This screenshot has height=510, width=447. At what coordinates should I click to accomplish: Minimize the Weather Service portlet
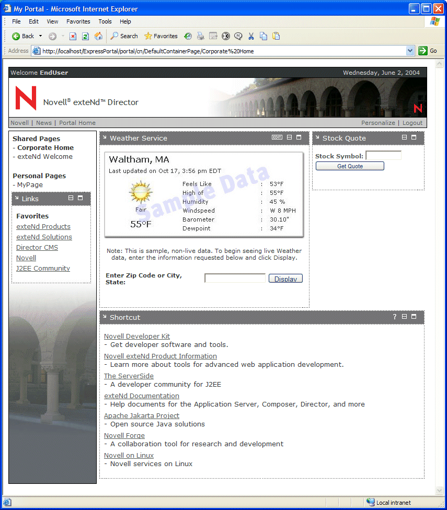tap(289, 137)
